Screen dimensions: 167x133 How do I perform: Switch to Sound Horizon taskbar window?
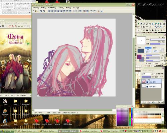(27, 131)
